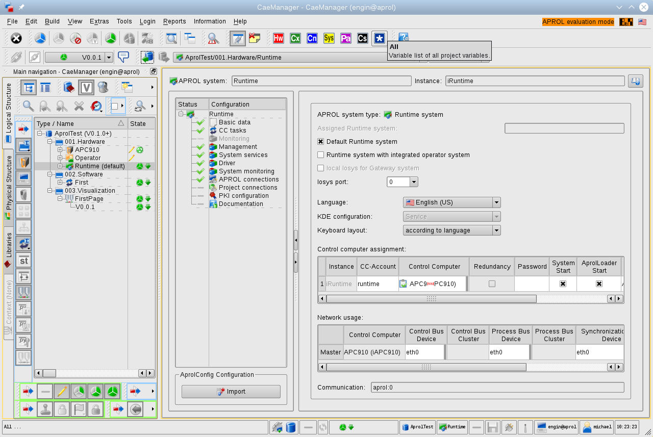Click the pencil edit icon in bottom toolbar
653x437 pixels.
point(62,391)
